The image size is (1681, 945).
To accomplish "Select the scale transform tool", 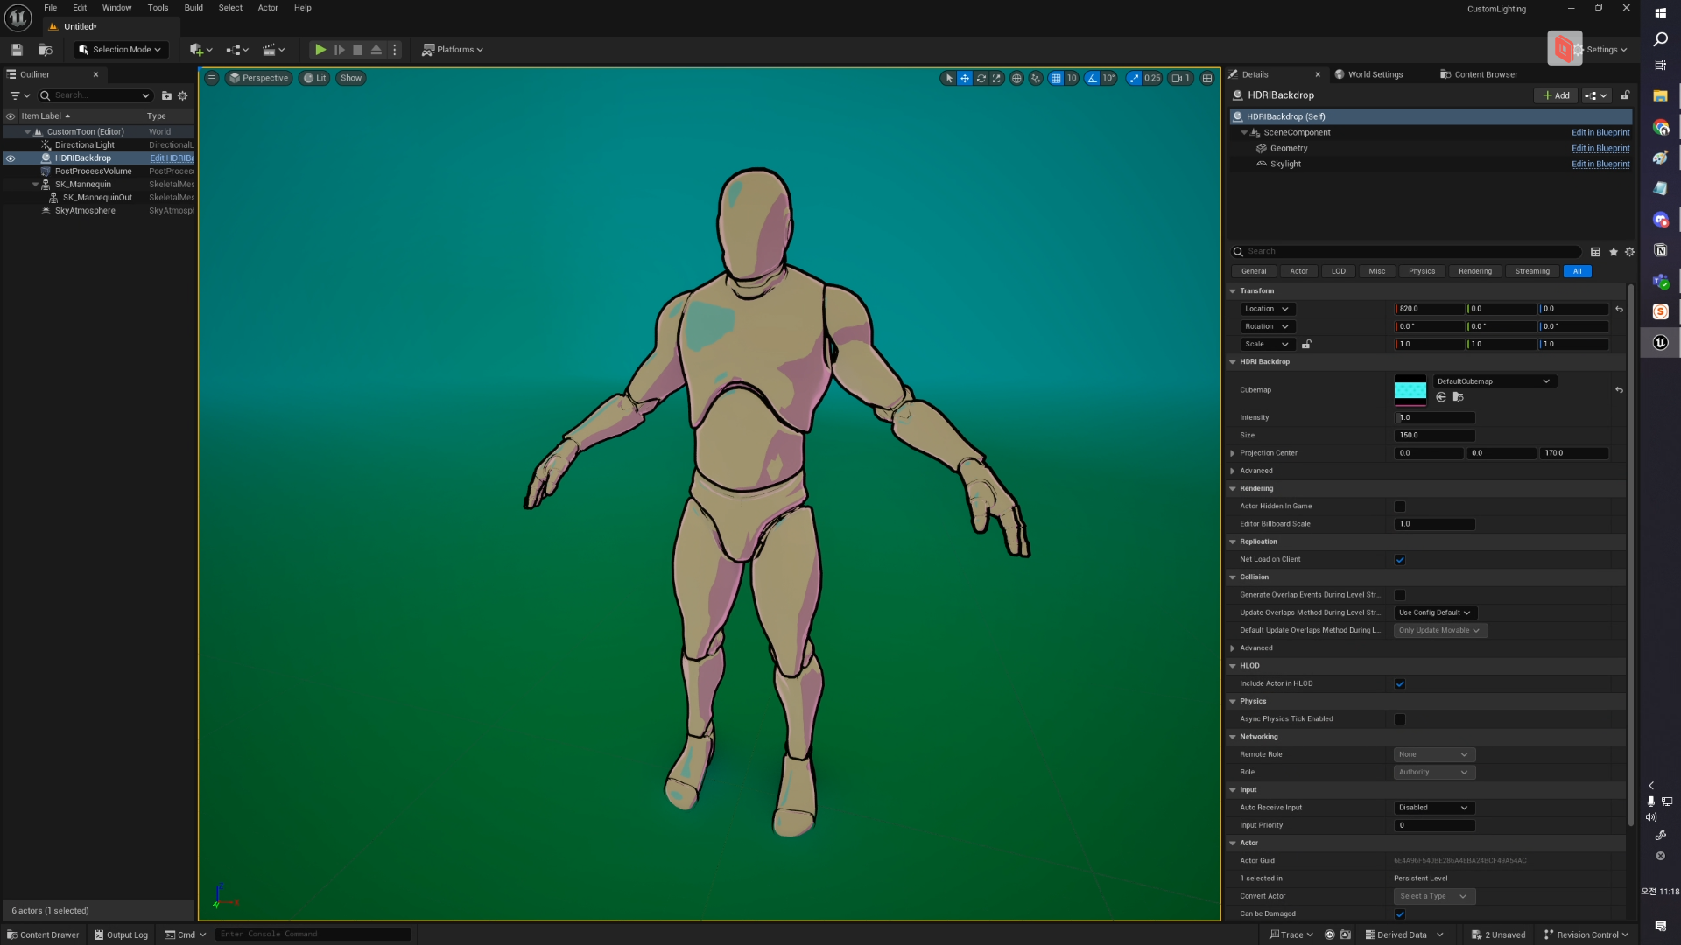I will 996,79.
